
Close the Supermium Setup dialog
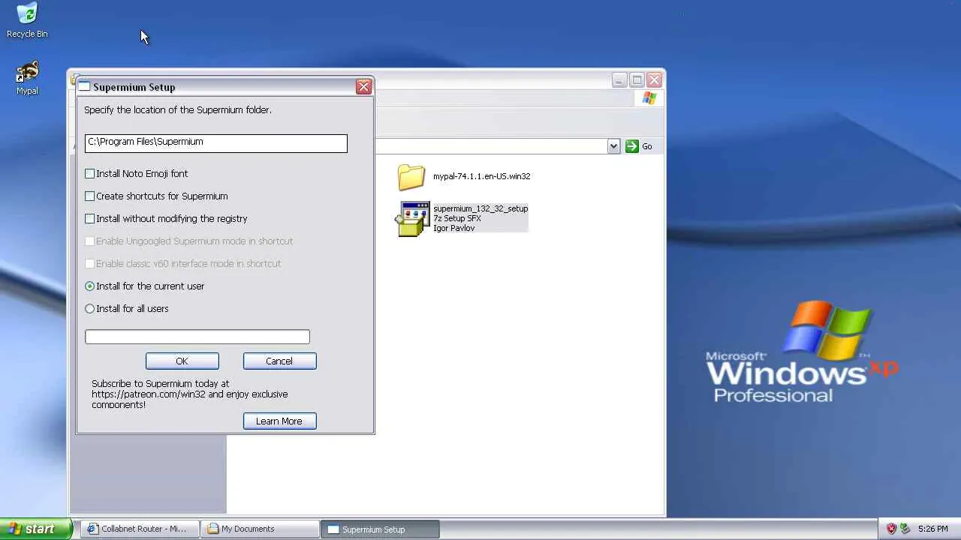[x=363, y=87]
